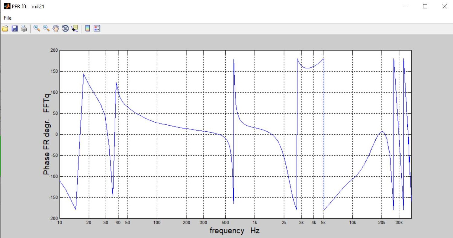
Task: Click the MATLAB logo in the title bar
Action: [x=7, y=6]
